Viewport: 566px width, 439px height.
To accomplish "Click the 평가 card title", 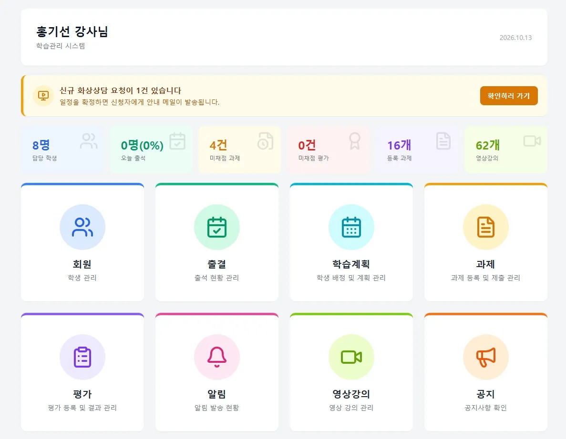I will [82, 394].
